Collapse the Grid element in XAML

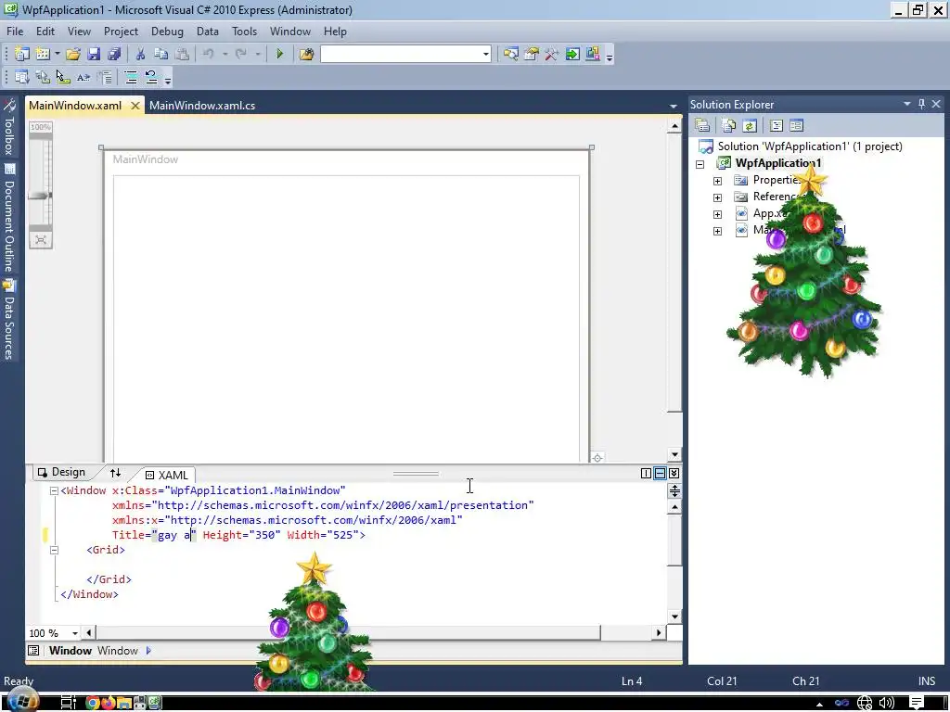tap(54, 551)
